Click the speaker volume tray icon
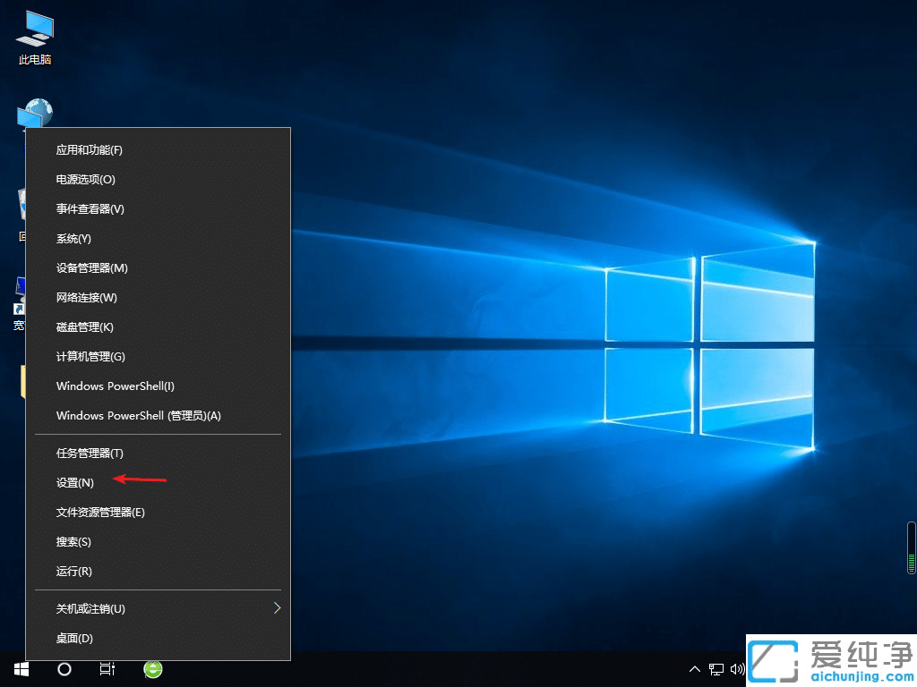 (737, 668)
